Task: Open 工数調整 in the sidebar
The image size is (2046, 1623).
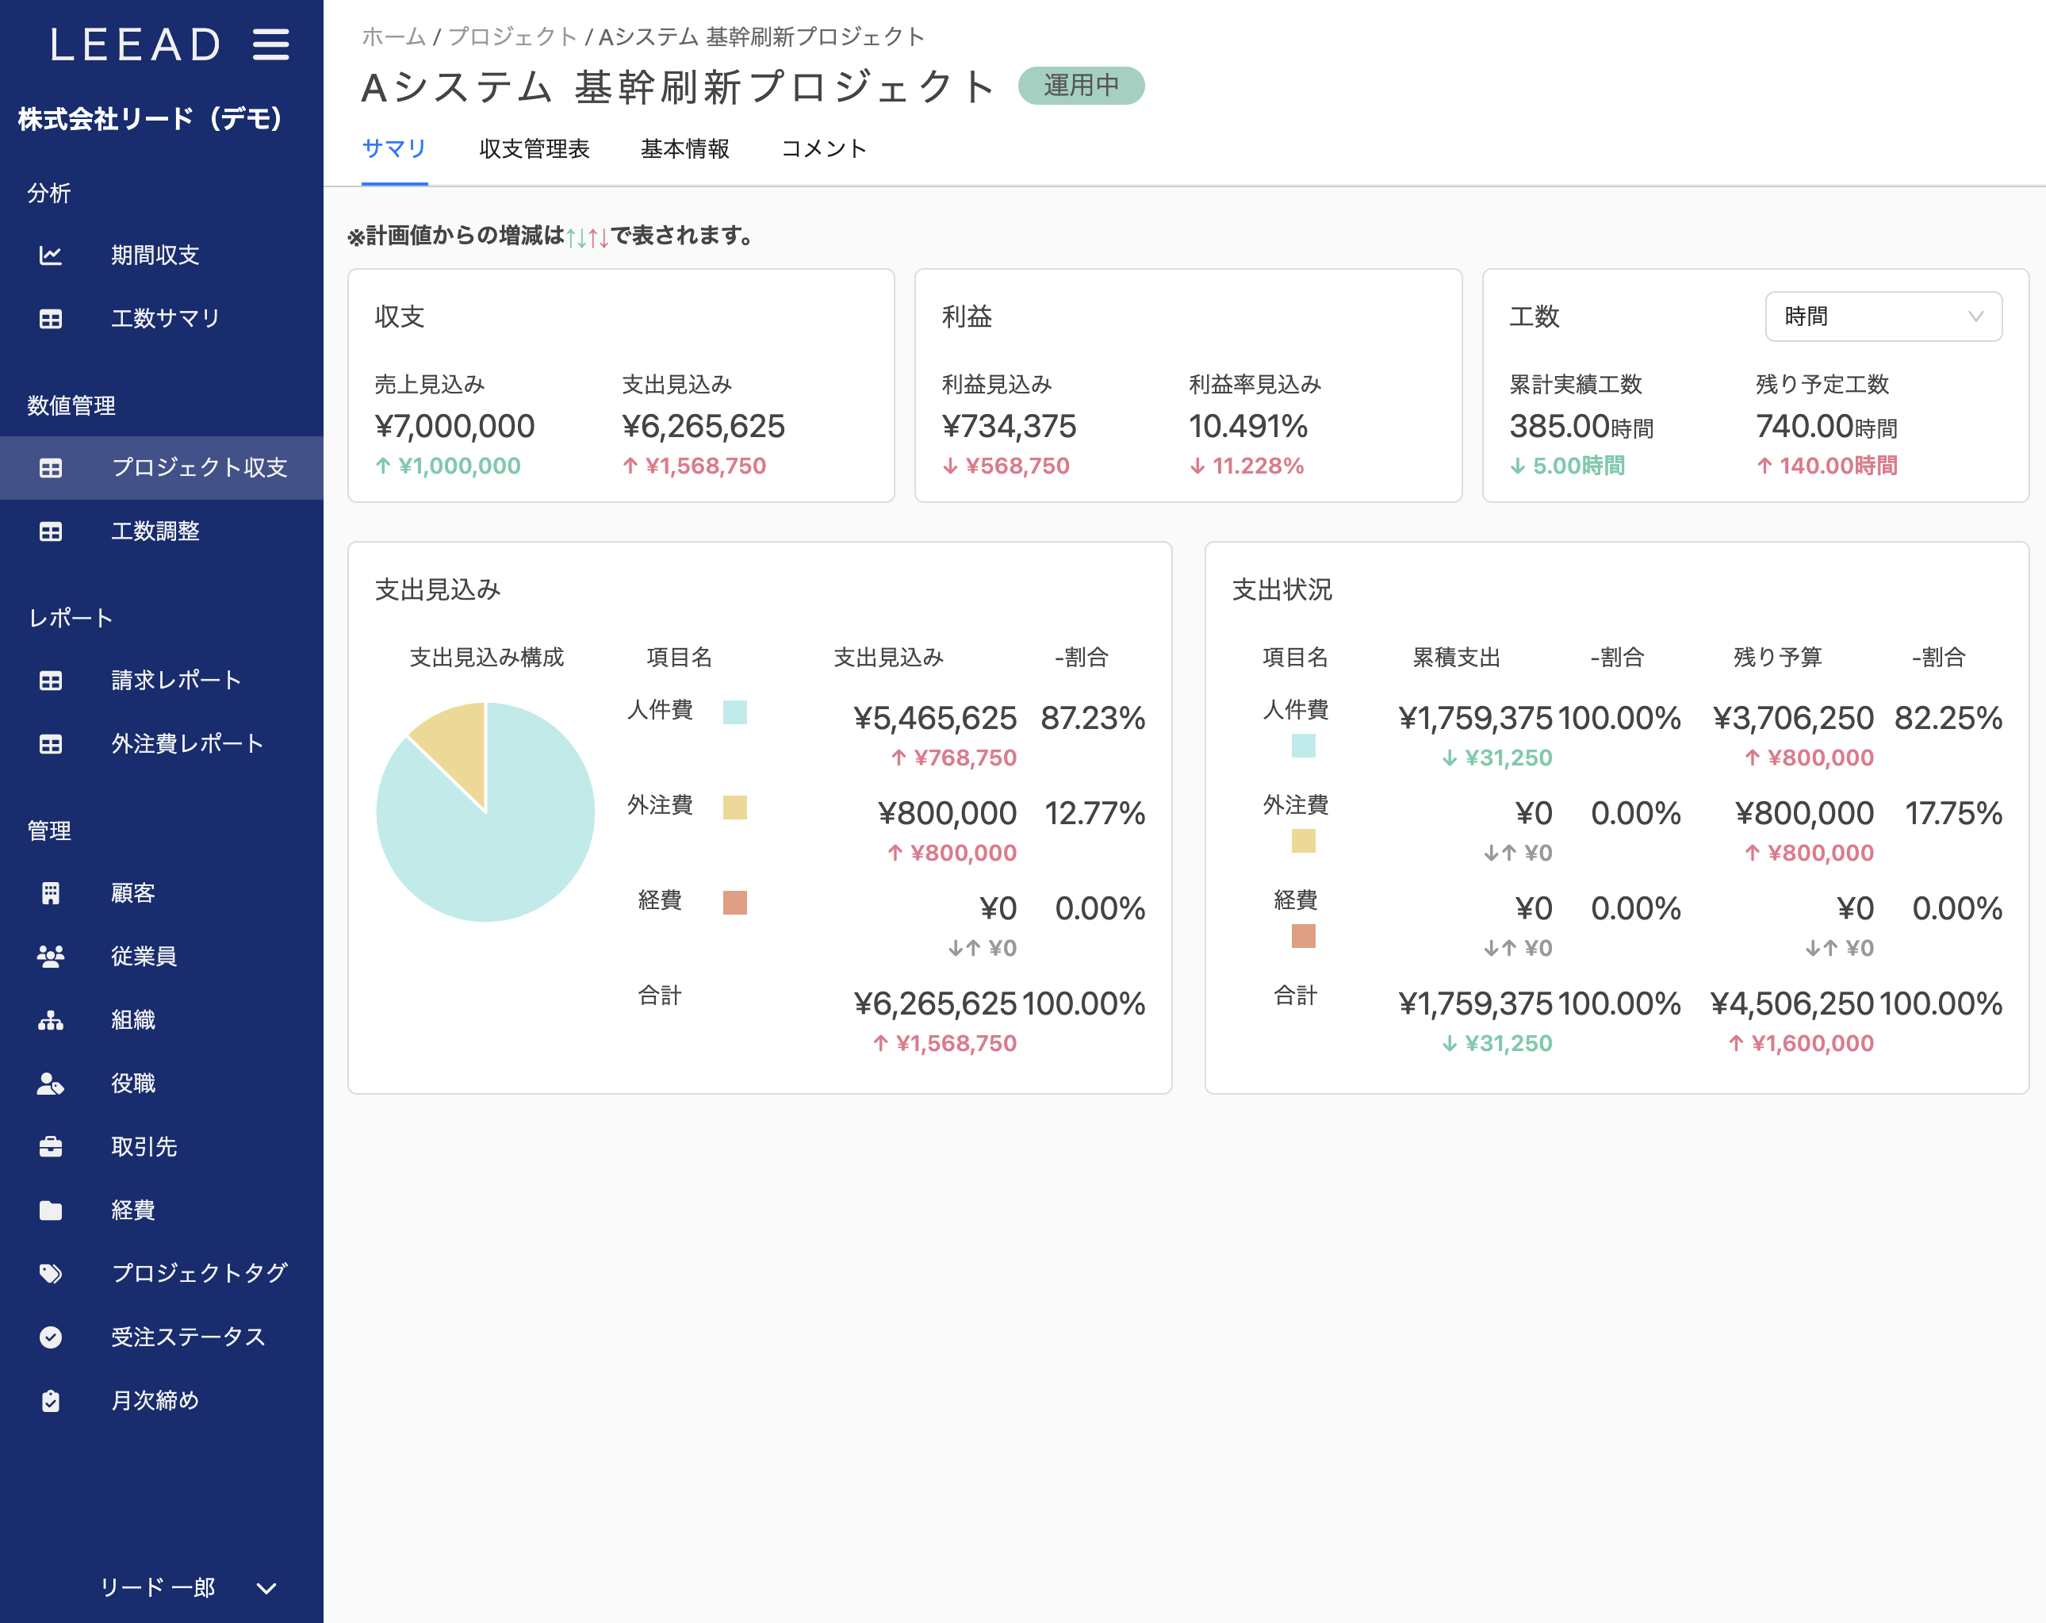Action: pos(155,531)
